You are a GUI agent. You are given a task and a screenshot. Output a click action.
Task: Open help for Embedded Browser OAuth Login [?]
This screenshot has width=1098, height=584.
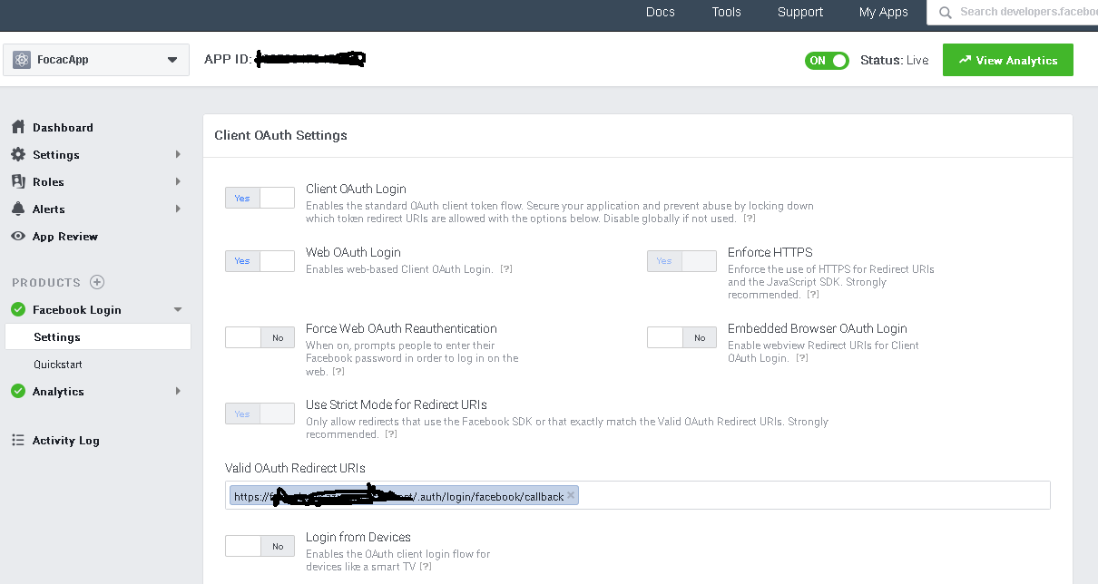tap(802, 358)
